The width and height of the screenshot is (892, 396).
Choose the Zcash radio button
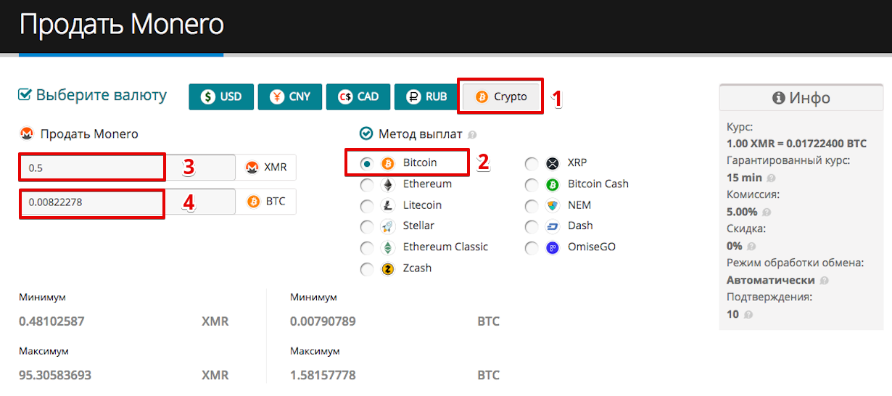368,269
